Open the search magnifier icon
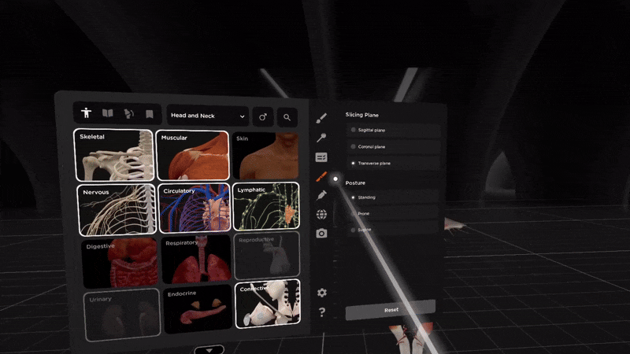Viewport: 630px width, 354px height. [287, 117]
